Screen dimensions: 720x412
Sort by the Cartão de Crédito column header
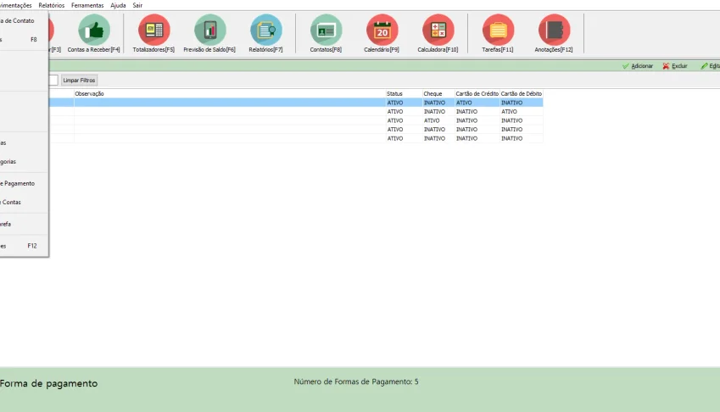point(477,93)
